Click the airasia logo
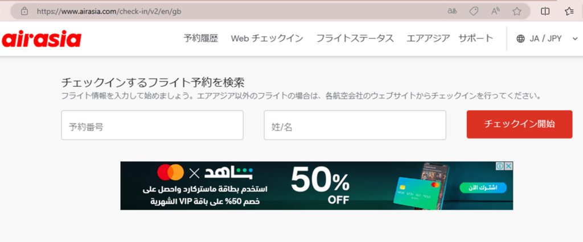 coord(41,39)
